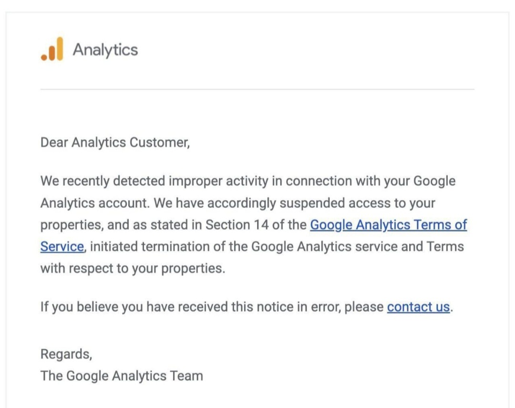This screenshot has height=408, width=515.
Task: Click the word "please" before contact us
Action: click(364, 306)
